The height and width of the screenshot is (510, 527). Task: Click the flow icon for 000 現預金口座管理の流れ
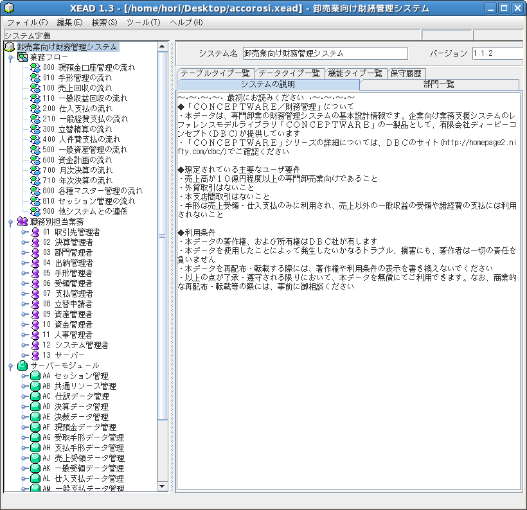[x=35, y=67]
